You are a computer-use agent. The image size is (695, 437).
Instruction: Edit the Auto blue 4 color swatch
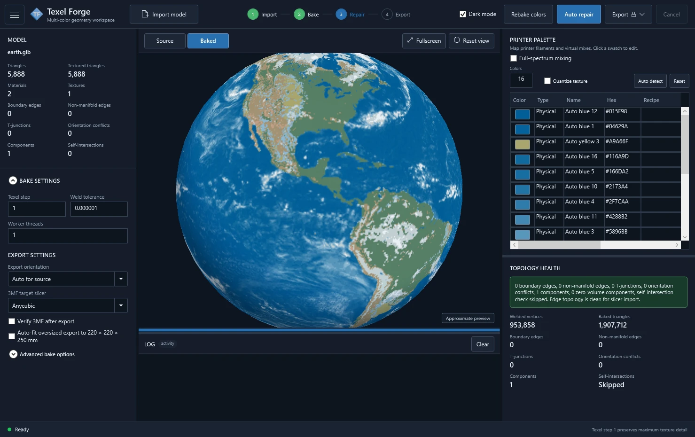click(523, 204)
